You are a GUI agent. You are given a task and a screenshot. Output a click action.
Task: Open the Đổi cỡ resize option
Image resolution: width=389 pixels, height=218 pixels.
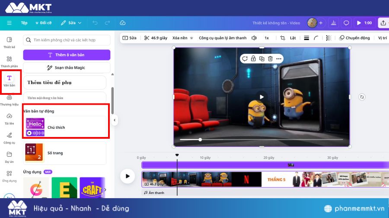point(44,23)
